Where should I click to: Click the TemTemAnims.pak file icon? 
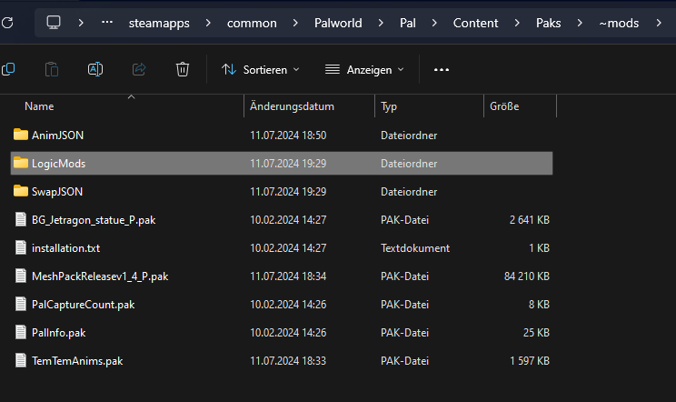pyautogui.click(x=21, y=360)
